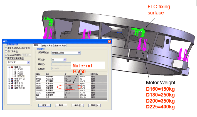The image size is (197, 117).
Task: Collapse the 鑄鐵 tree node
Action: click(x=9, y=67)
